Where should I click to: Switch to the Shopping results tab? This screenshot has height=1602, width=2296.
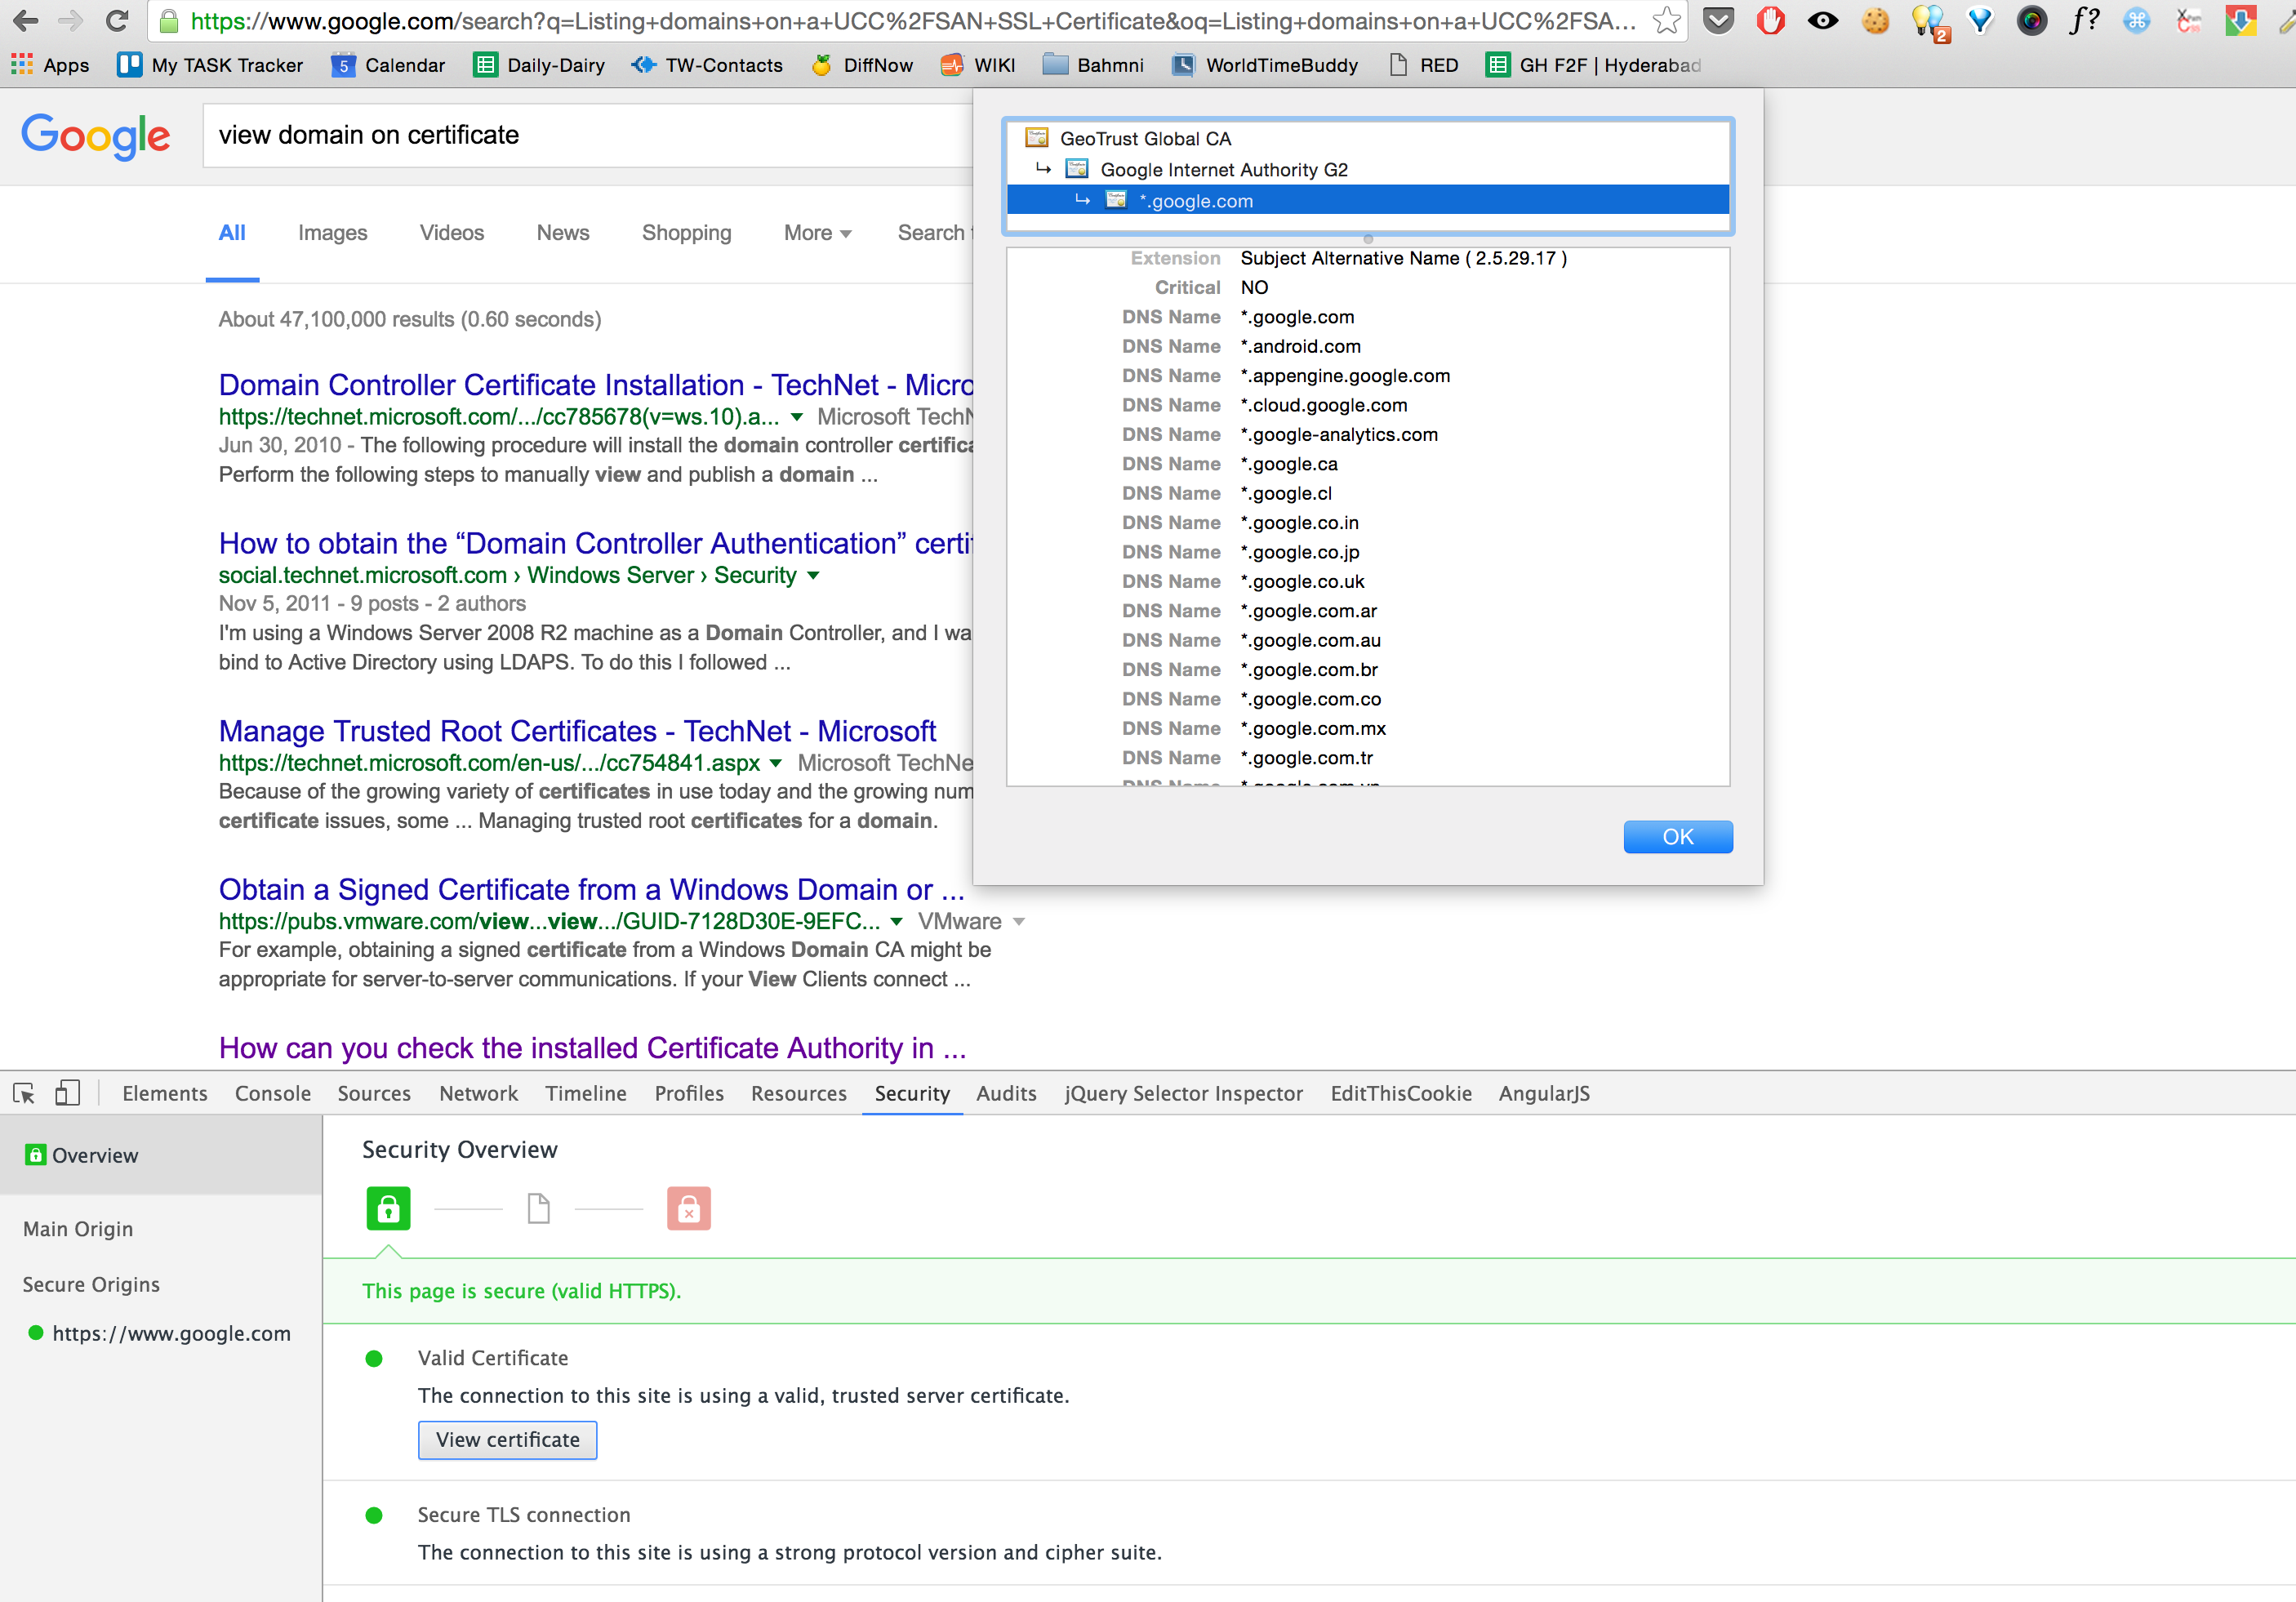(686, 232)
